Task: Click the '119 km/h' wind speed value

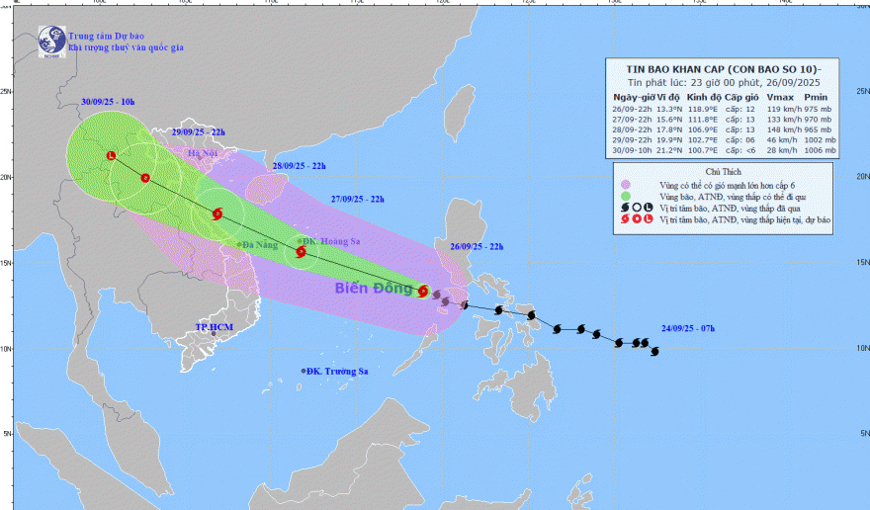Action: click(x=785, y=110)
